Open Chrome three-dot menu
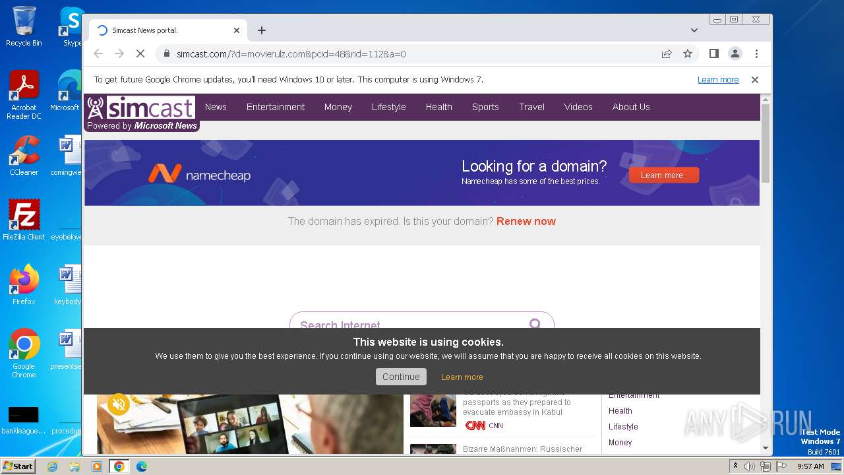Image resolution: width=844 pixels, height=475 pixels. click(x=756, y=53)
